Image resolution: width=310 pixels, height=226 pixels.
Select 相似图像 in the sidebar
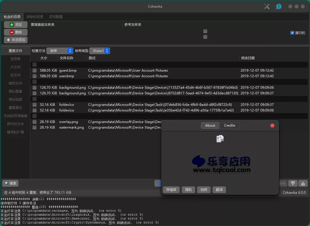pos(15,91)
